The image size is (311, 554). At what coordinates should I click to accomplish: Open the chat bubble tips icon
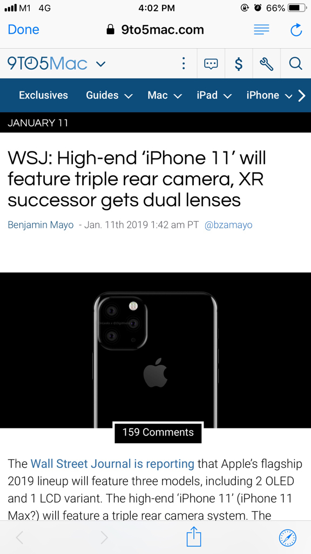211,64
